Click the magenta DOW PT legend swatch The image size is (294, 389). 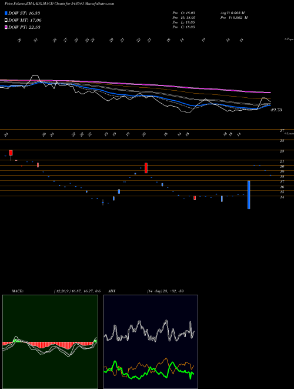[x=6, y=27]
